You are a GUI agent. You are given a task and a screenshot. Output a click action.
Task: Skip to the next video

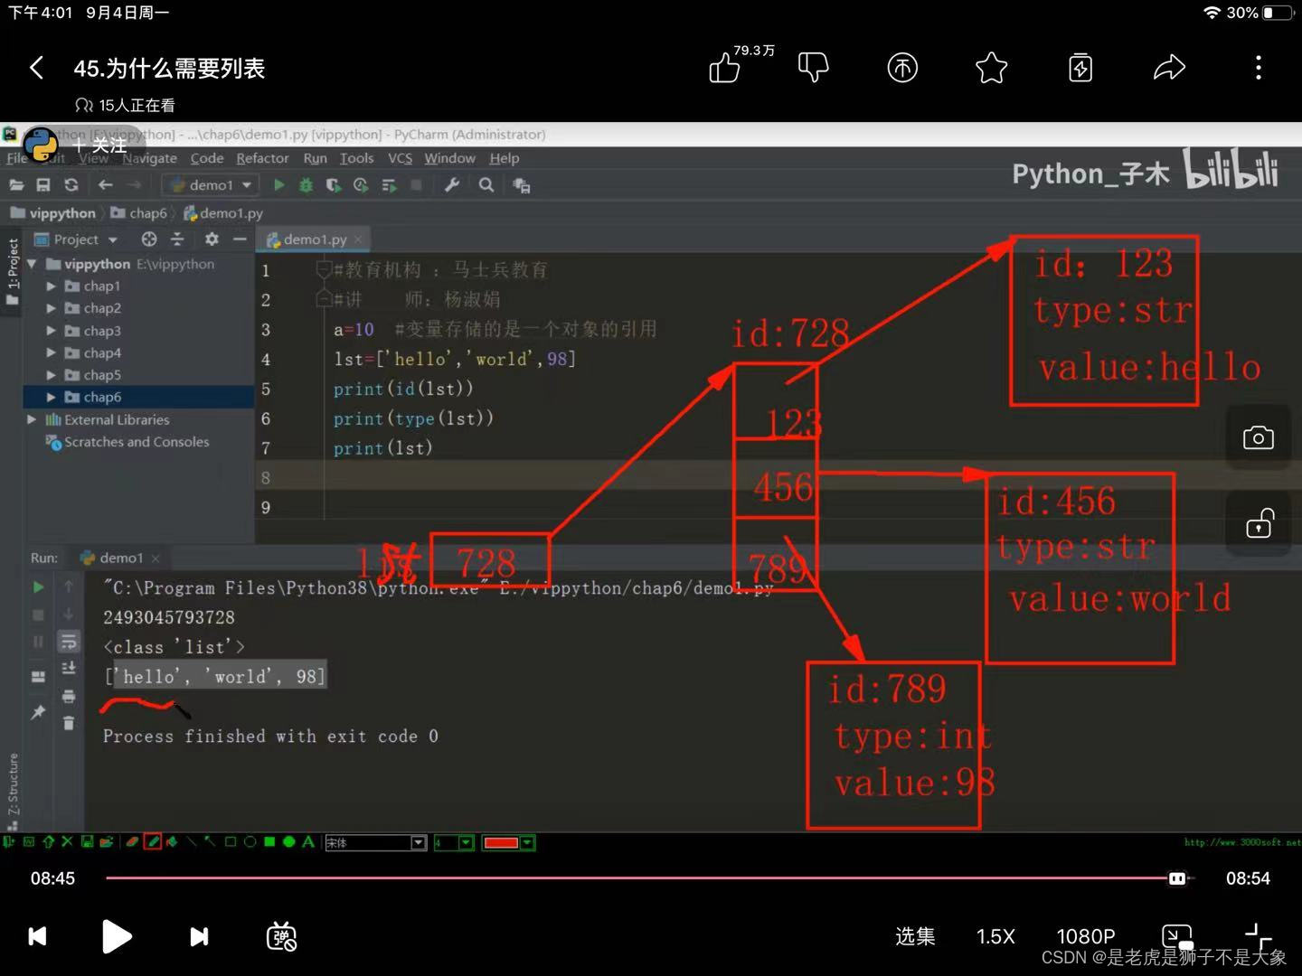tap(199, 936)
